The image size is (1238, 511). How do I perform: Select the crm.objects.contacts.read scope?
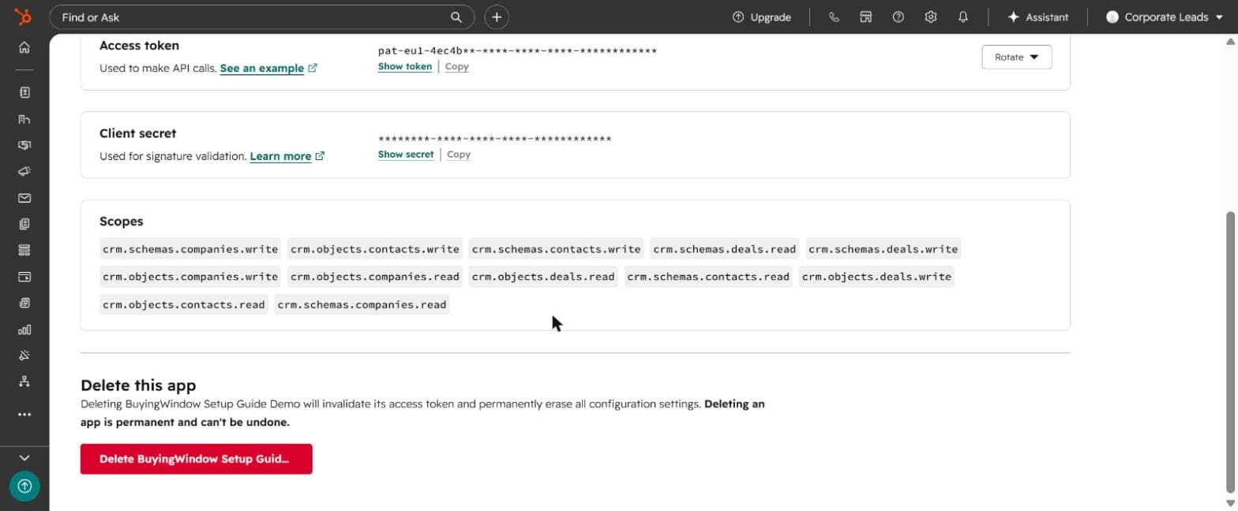click(183, 304)
